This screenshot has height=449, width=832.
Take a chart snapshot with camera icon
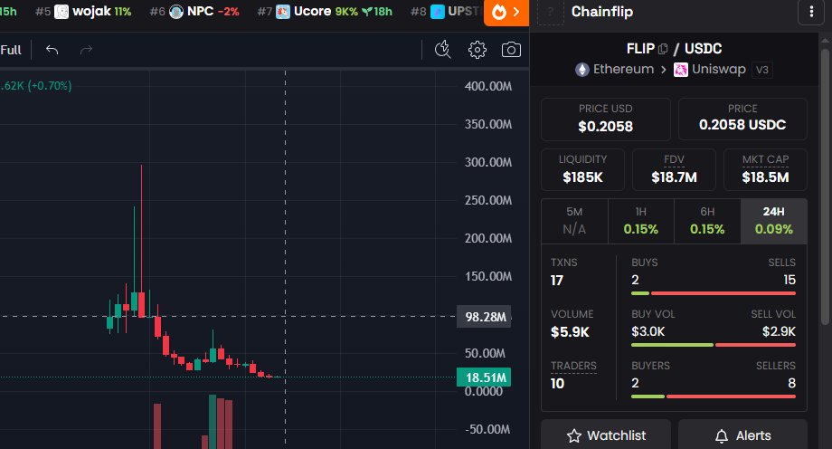(511, 50)
